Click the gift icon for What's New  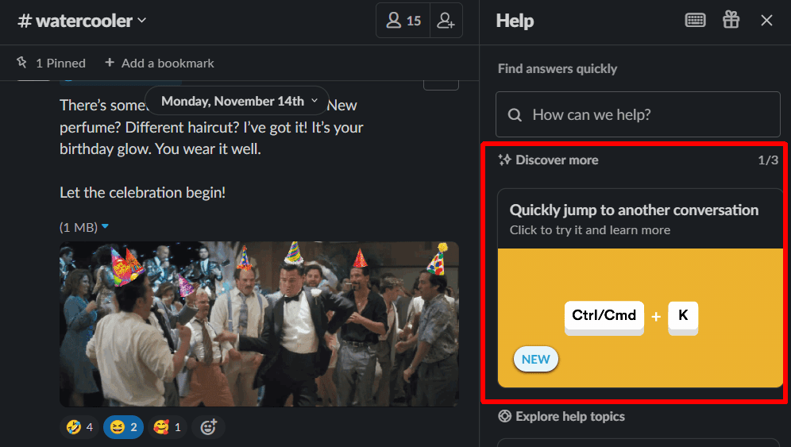point(731,21)
